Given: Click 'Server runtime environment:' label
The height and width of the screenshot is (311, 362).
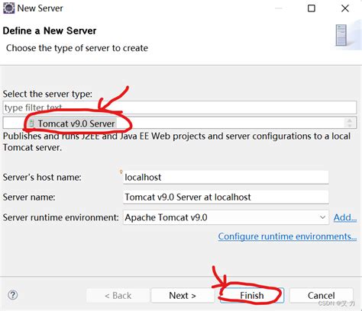Looking at the screenshot, I should pyautogui.click(x=60, y=217).
